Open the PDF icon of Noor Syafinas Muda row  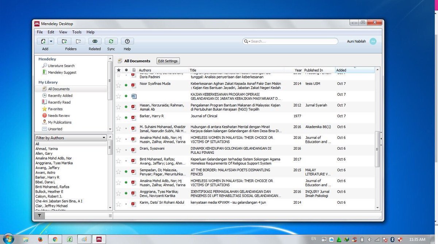(x=134, y=85)
